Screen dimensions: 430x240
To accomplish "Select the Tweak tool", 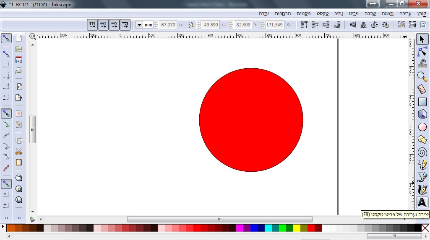I will pos(422,64).
